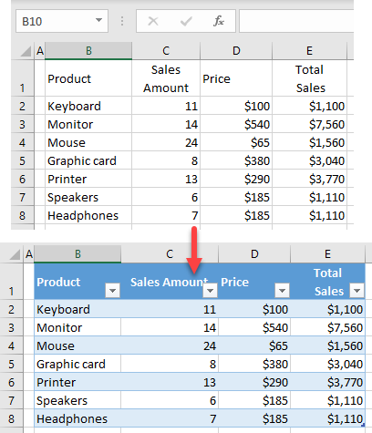This screenshot has height=433, width=372.
Task: Click the 13 sales amount in blue table
Action: coord(170,382)
